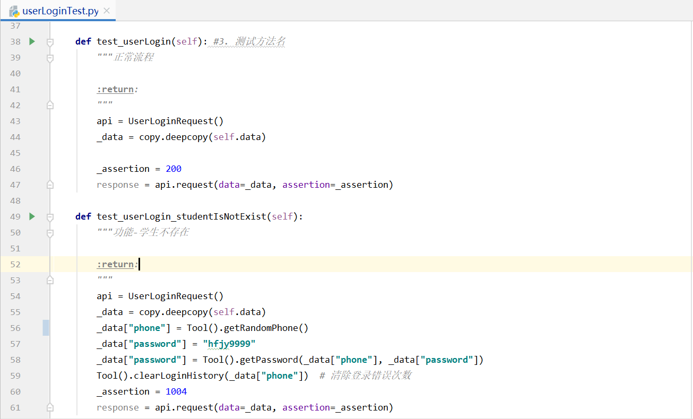Image resolution: width=693 pixels, height=419 pixels.
Task: Collapse test_userLogin method fold at line 38
Action: coord(50,41)
